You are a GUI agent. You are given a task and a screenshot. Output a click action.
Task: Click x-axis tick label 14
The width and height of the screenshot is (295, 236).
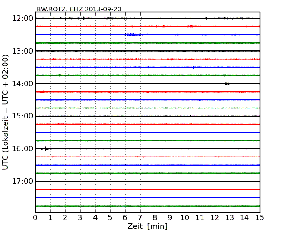244,218
